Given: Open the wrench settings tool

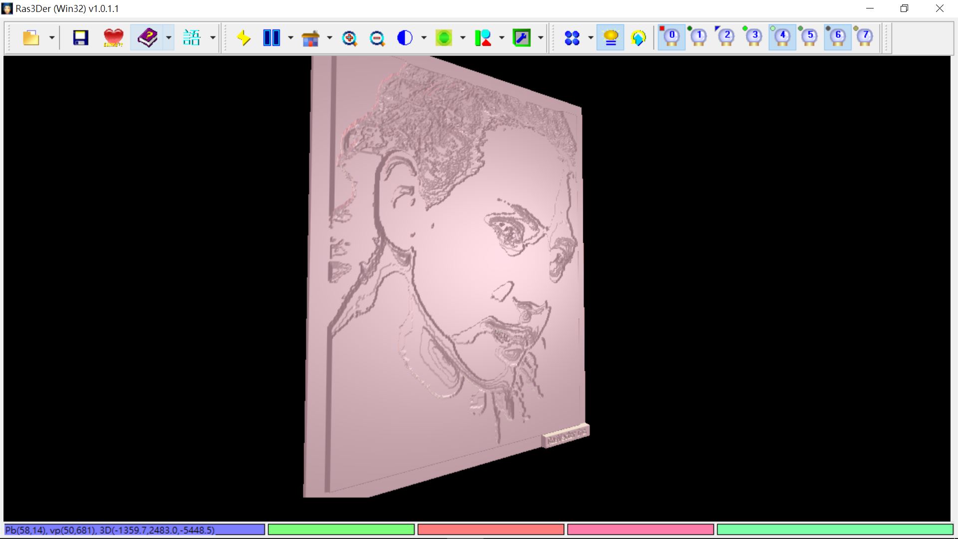Looking at the screenshot, I should click(522, 37).
